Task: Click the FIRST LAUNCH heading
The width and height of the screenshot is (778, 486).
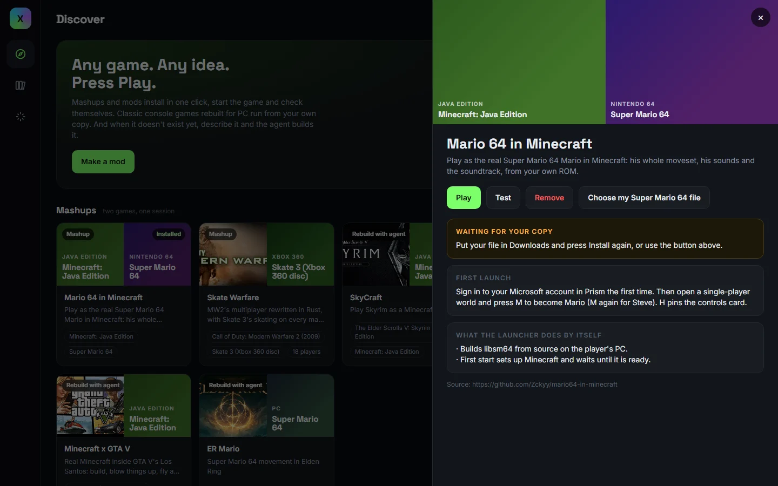Action: tap(484, 278)
